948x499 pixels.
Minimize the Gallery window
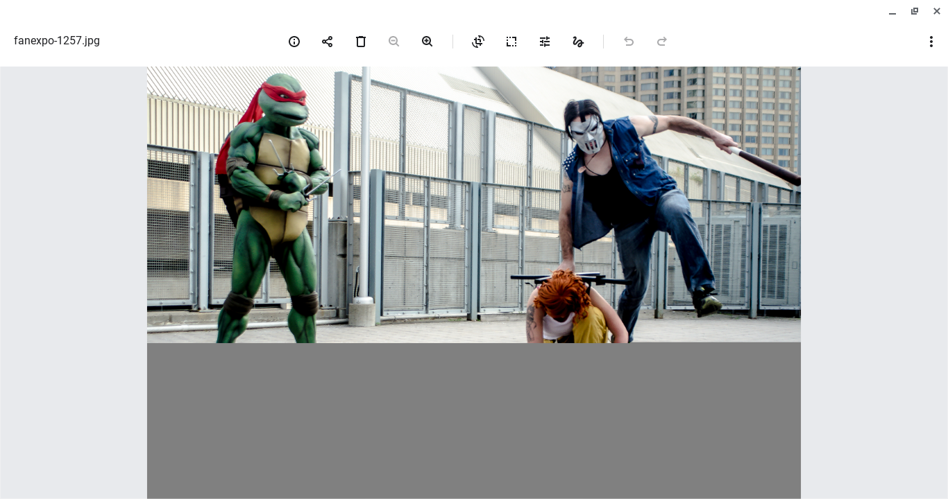(x=892, y=11)
